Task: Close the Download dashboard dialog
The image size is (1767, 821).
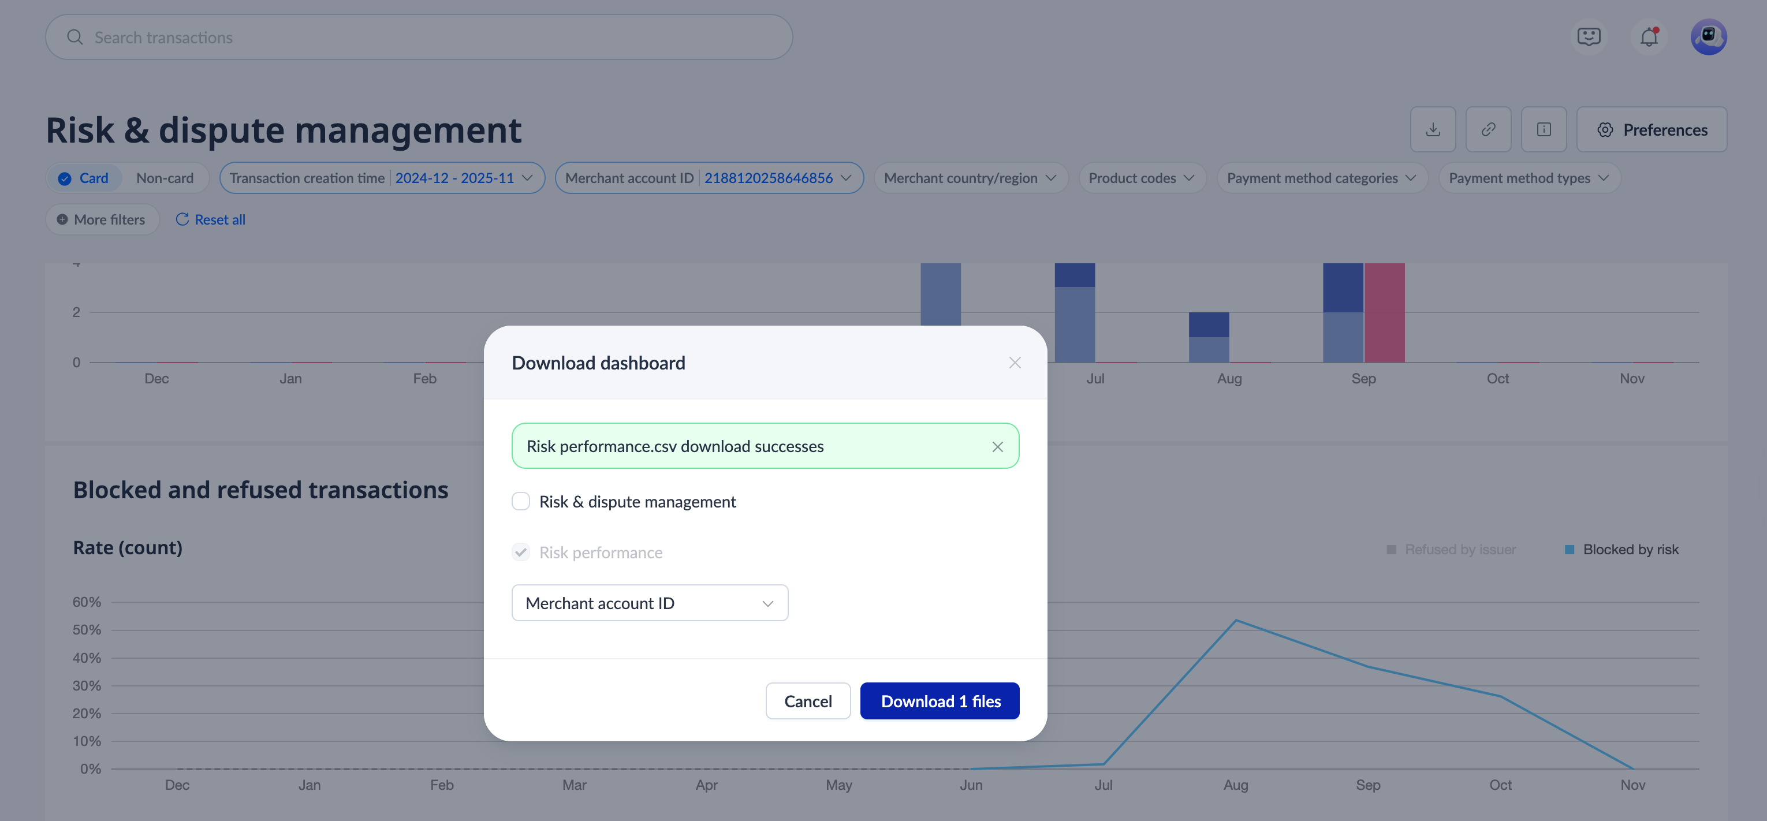Action: click(x=1015, y=362)
